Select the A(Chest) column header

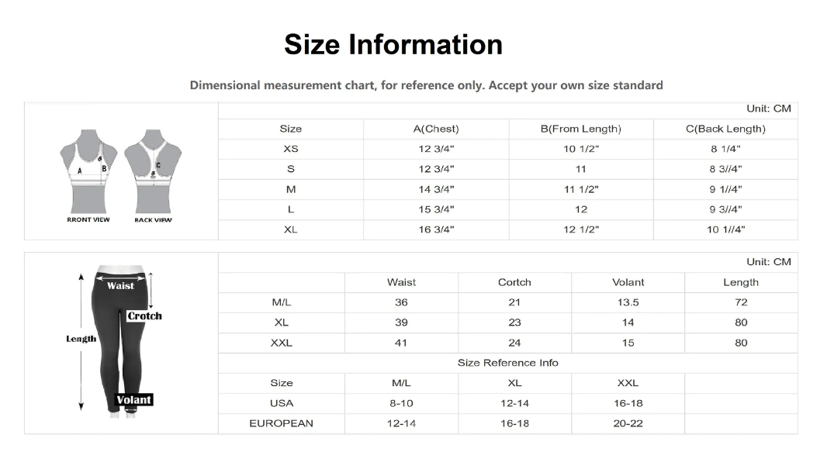(x=436, y=129)
